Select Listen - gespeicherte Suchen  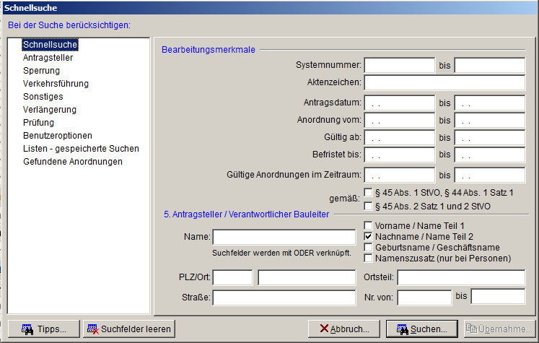81,149
